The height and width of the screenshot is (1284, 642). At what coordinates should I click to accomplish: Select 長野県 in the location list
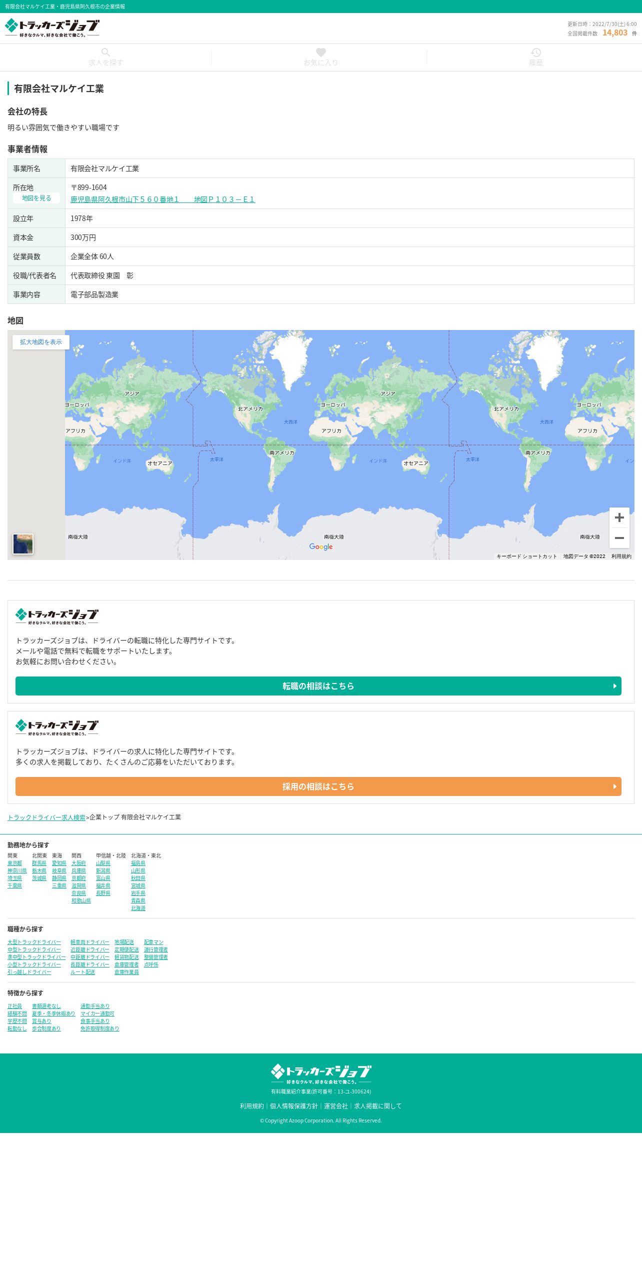click(x=103, y=893)
